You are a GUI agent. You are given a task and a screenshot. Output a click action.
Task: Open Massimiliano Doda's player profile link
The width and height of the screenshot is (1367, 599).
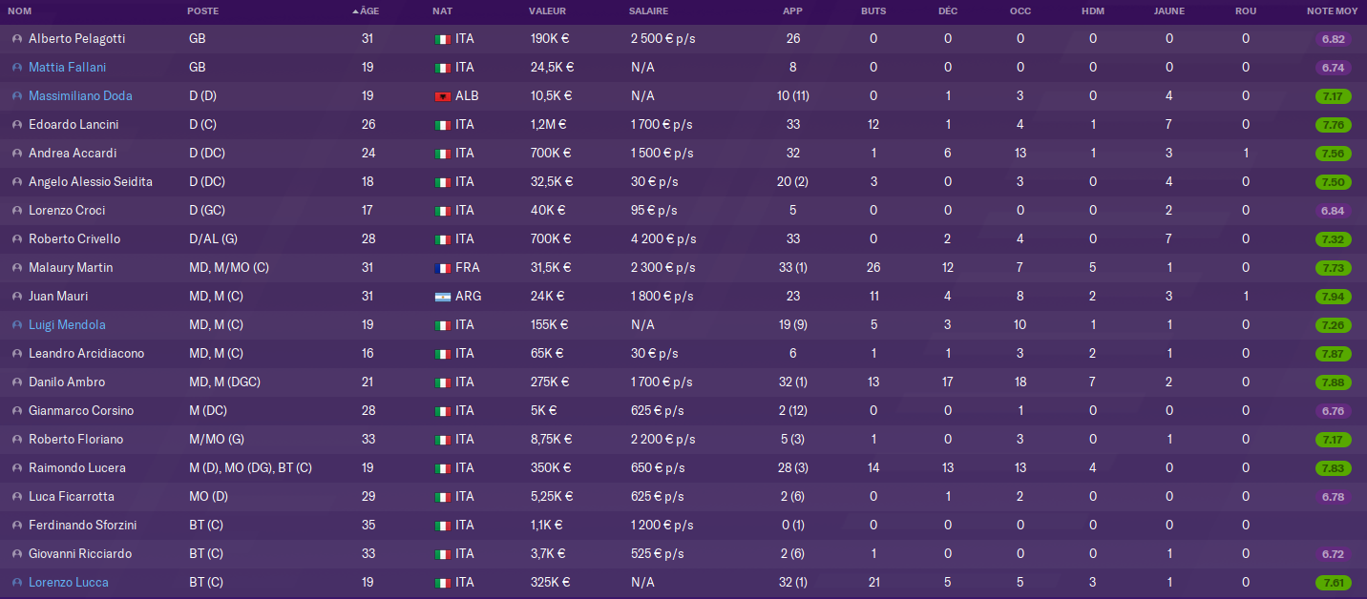pyautogui.click(x=80, y=96)
